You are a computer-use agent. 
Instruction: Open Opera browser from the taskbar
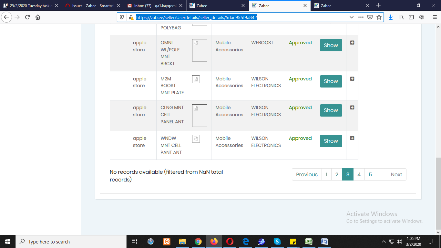point(230,242)
